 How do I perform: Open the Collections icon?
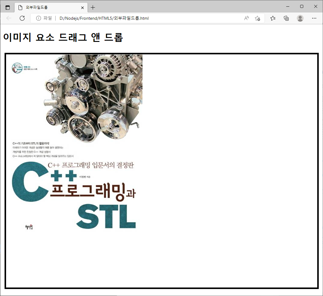286,18
